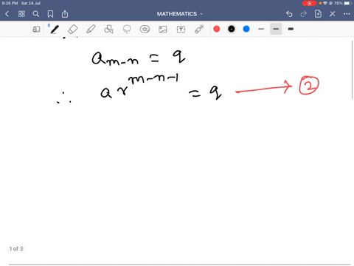The width and height of the screenshot is (354, 266).
Task: Redo the last action
Action: pyautogui.click(x=304, y=14)
